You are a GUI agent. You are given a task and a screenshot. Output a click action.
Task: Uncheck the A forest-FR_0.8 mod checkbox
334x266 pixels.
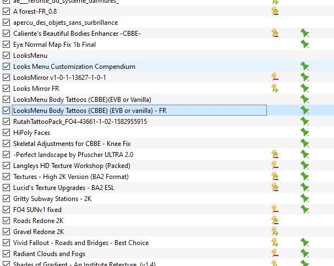click(x=6, y=12)
